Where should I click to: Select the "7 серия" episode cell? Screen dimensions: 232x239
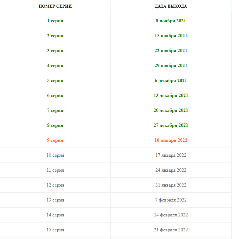point(55,110)
